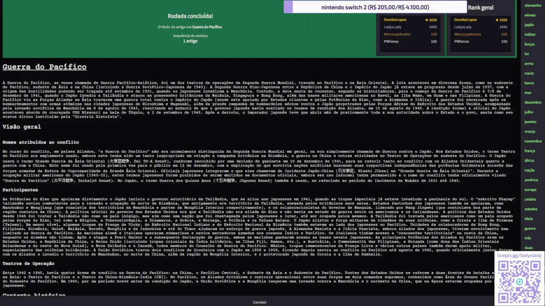
Task: Click the guessed word 'julho' in the sidebar
Action: (x=529, y=112)
